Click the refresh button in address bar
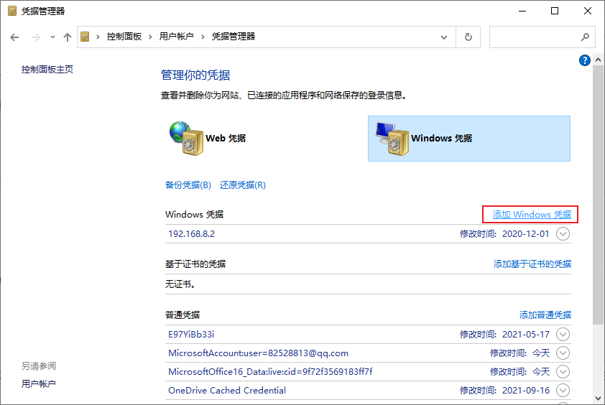This screenshot has height=405, width=605. [x=468, y=37]
